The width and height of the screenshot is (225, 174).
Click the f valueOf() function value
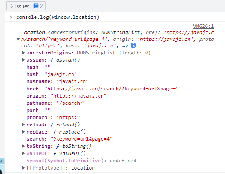(69, 153)
